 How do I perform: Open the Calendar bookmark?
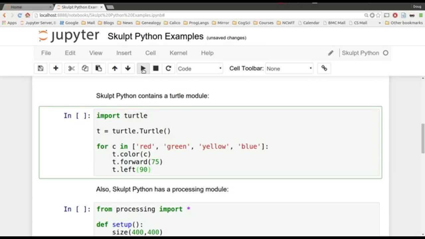coord(309,23)
